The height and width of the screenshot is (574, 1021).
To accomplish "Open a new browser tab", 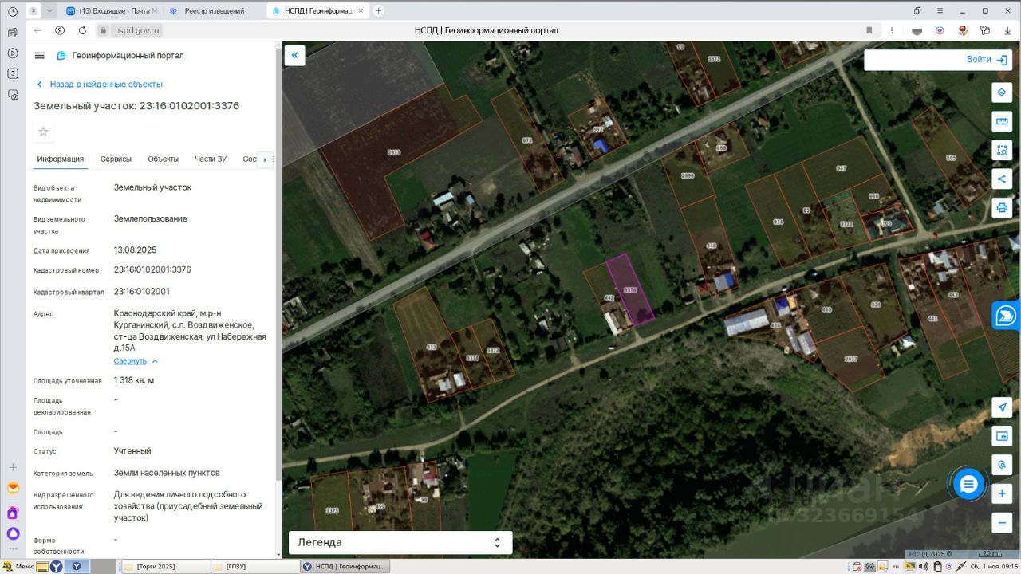I will (x=378, y=11).
